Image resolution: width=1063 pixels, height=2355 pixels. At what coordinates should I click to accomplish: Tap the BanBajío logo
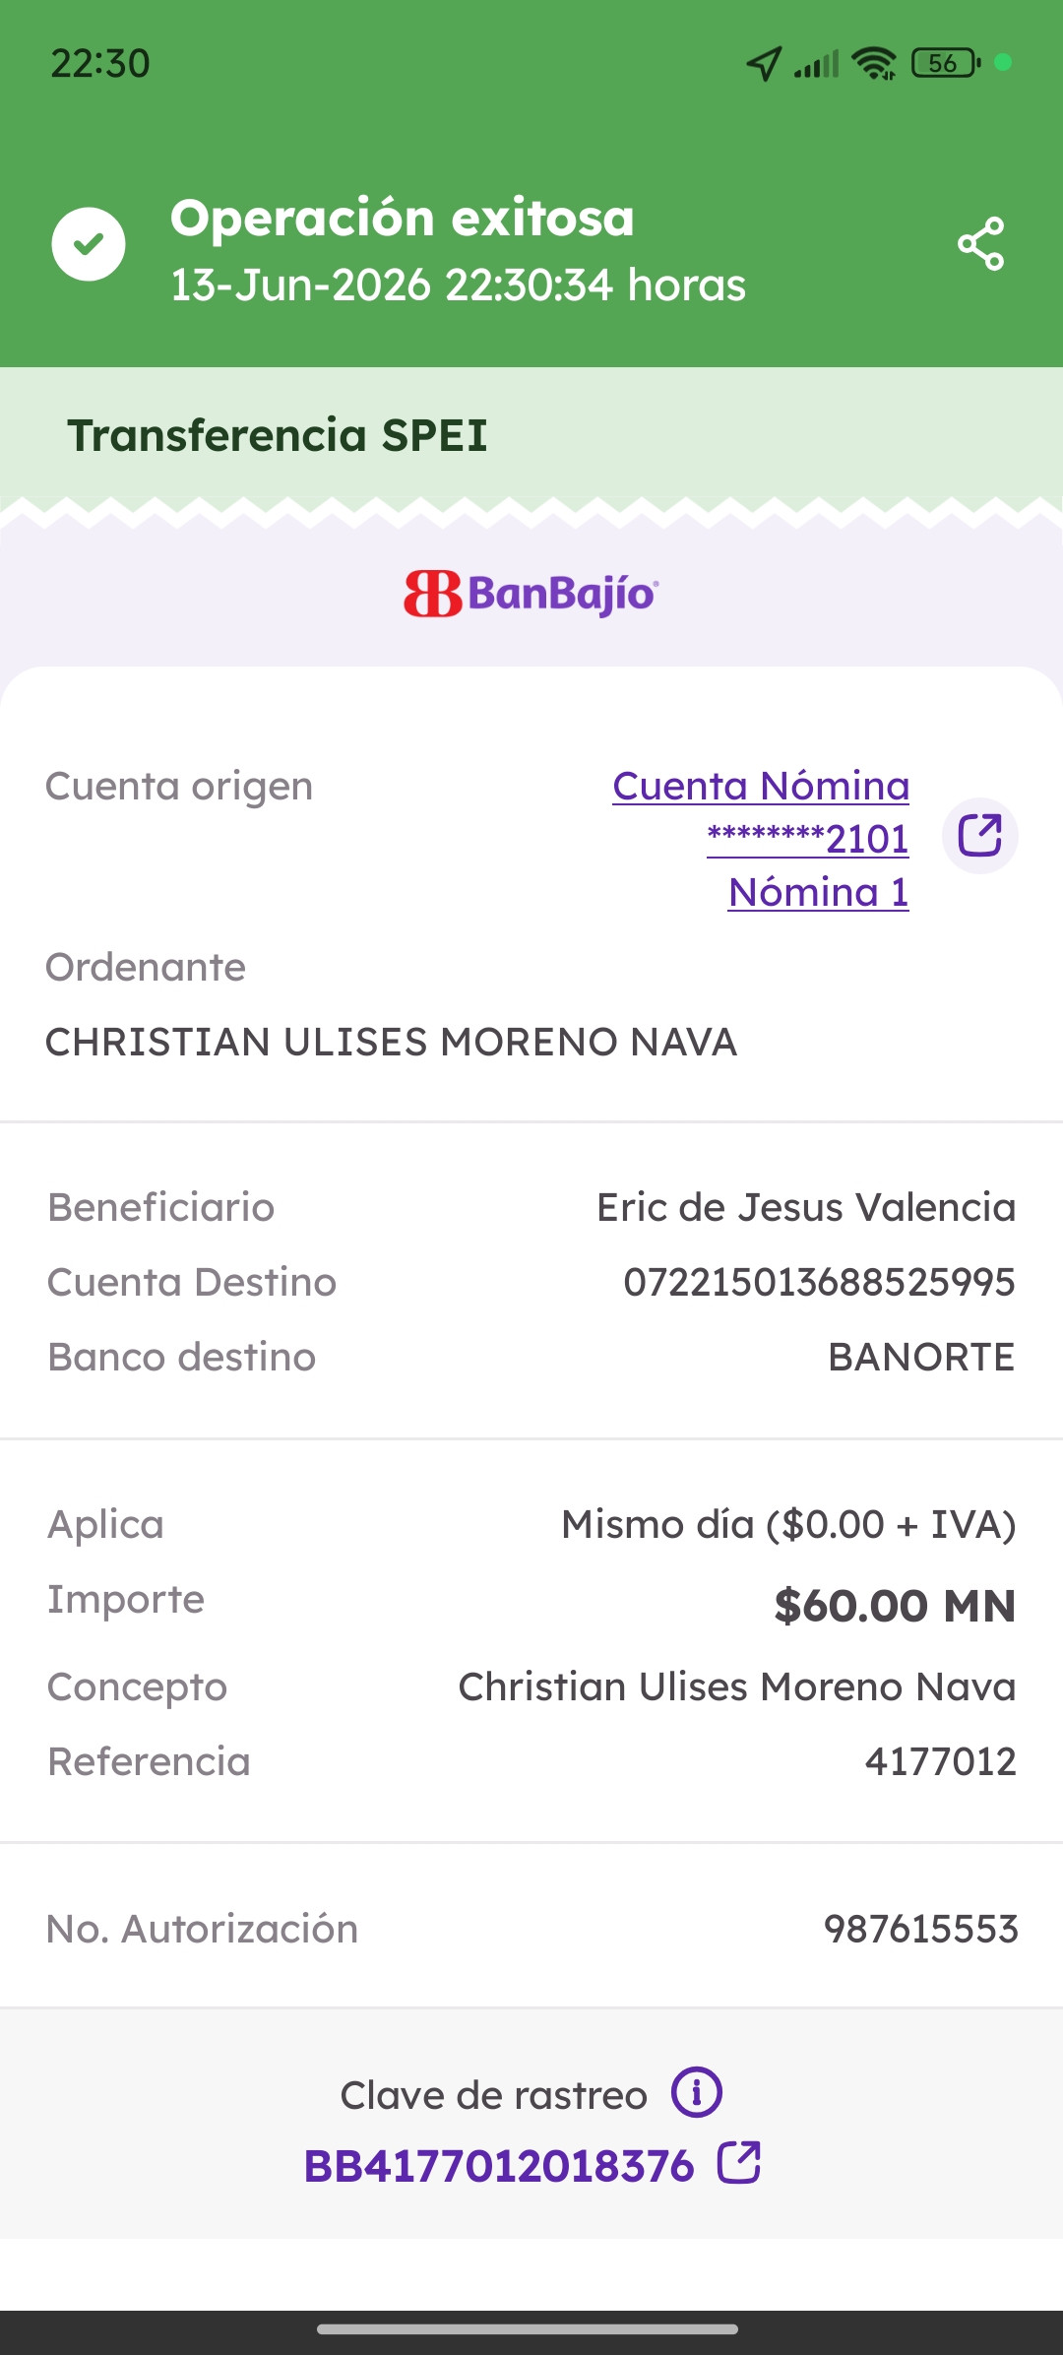(531, 594)
